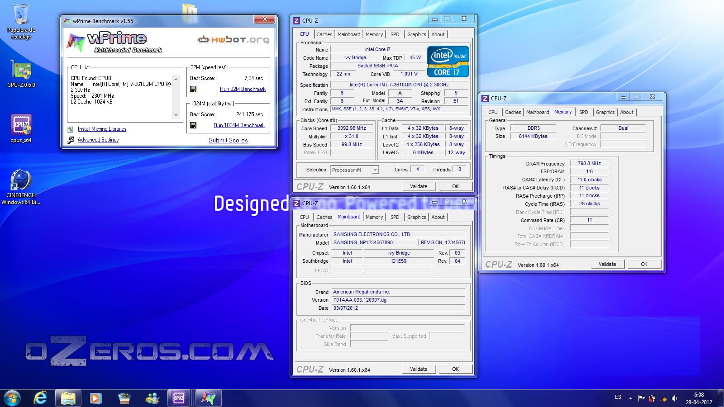Click the motherboard Manufacturer field SAMSUNG ELECTRONICS

(398, 234)
